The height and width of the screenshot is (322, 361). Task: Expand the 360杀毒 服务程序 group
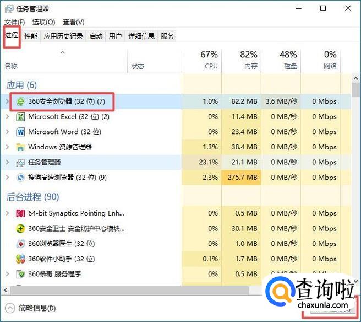[x=7, y=274]
